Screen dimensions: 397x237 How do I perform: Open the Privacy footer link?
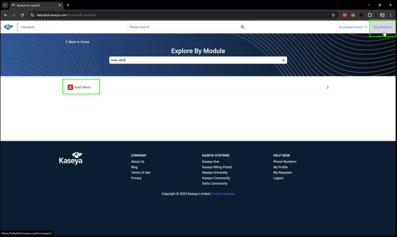[136, 178]
